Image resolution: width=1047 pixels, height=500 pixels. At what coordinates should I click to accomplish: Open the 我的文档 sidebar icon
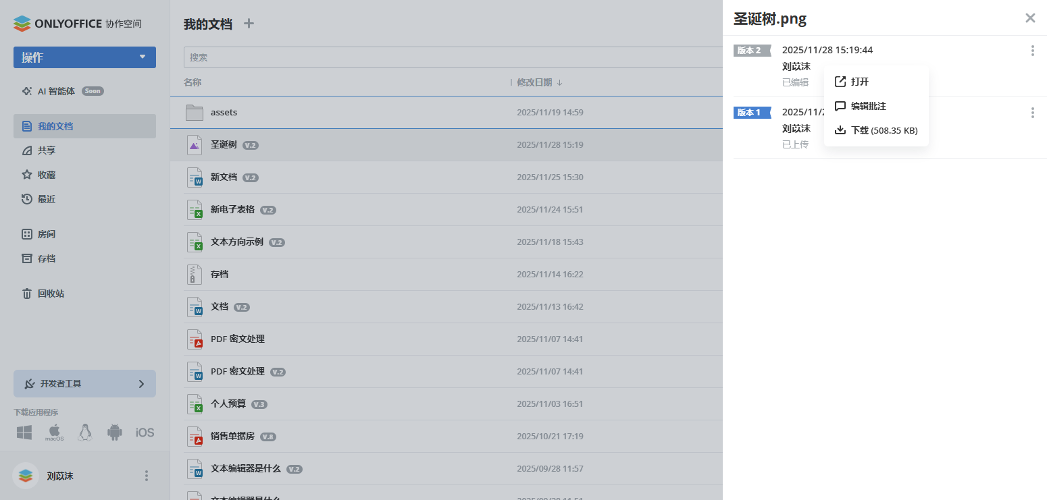(27, 126)
